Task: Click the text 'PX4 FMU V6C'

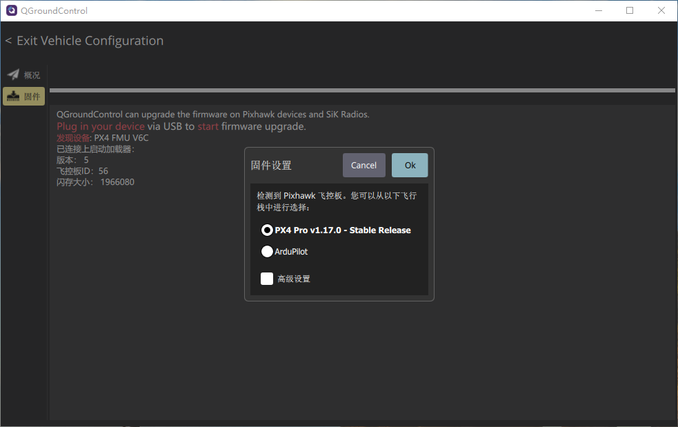Action: point(121,138)
